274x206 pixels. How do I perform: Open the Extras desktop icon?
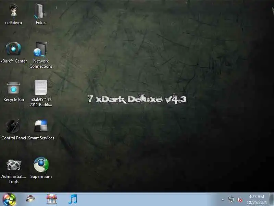point(41,14)
